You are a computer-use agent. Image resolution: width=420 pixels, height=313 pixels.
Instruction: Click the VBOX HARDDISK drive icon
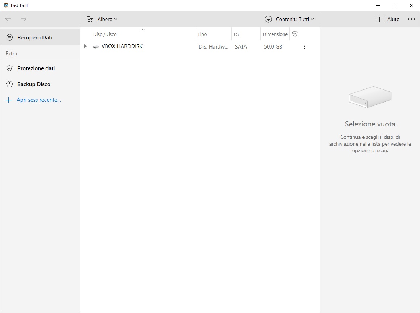(96, 47)
